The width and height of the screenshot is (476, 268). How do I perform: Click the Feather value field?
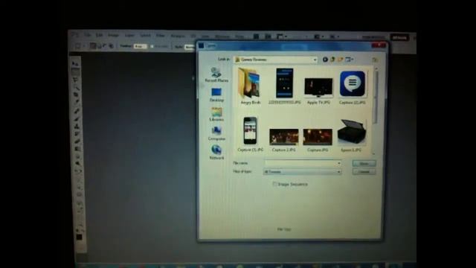tap(141, 46)
